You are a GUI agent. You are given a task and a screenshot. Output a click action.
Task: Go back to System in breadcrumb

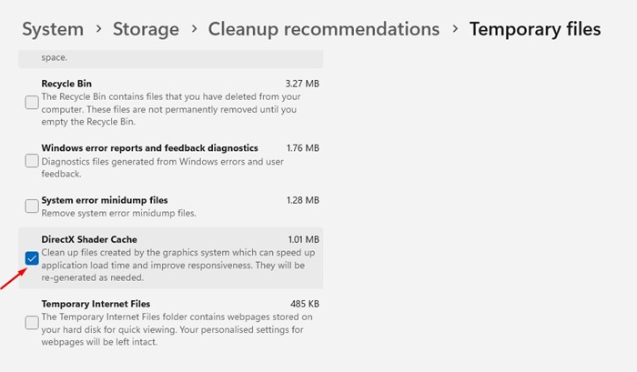[x=53, y=29]
